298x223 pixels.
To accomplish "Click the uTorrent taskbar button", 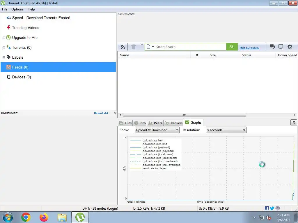I will tap(80, 217).
